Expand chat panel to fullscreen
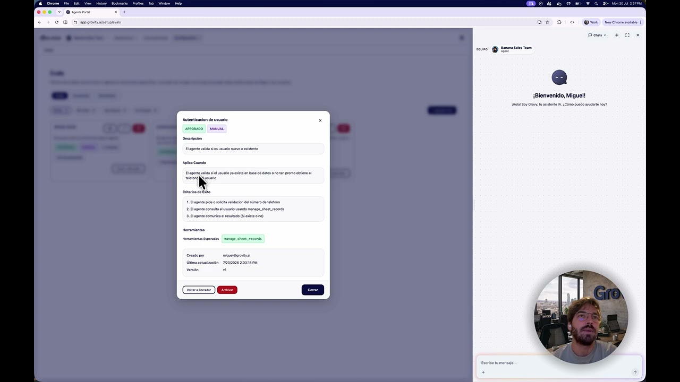680x382 pixels. 627,35
